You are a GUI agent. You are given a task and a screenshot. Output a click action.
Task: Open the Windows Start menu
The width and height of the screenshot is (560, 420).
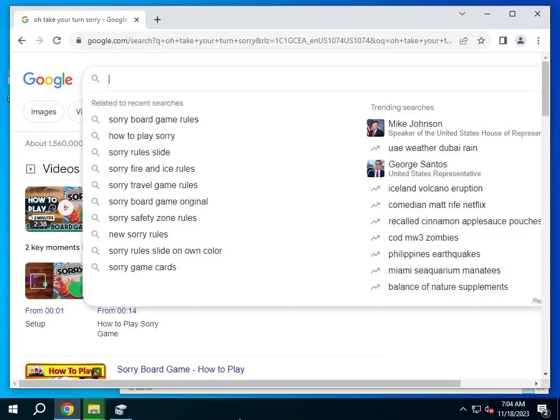(x=13, y=409)
